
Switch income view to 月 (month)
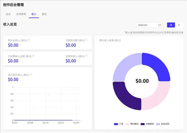click(x=171, y=25)
